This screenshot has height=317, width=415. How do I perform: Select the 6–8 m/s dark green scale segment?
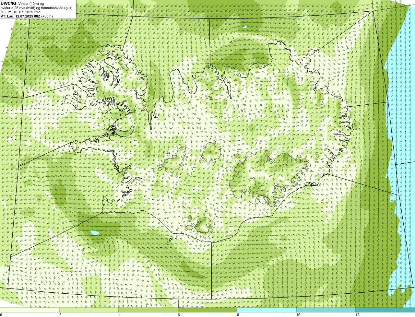[x=207, y=310]
